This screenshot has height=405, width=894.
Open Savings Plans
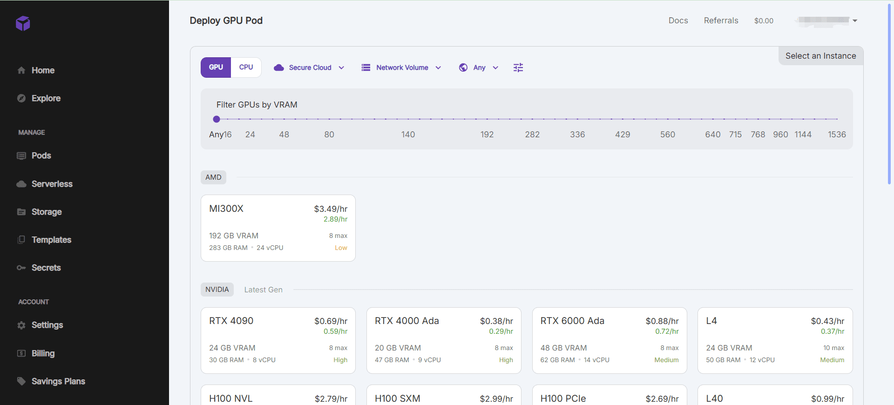tap(58, 381)
